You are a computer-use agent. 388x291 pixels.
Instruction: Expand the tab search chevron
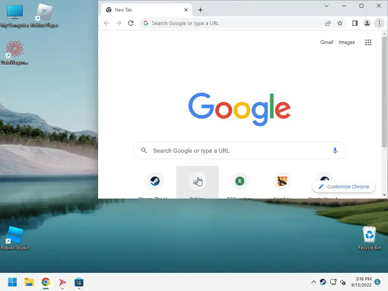click(x=326, y=6)
